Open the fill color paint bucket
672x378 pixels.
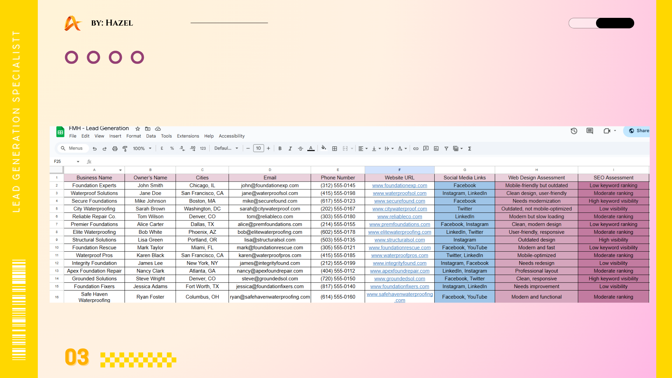pos(323,148)
